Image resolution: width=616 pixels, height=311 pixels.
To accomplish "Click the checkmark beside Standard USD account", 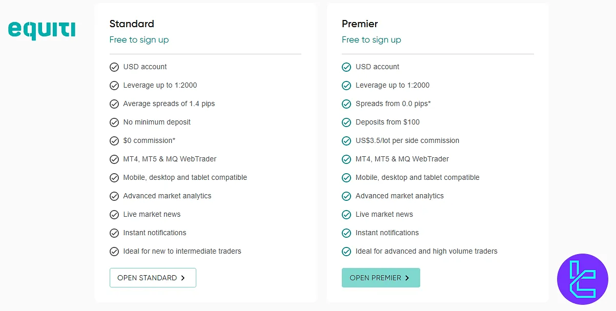I will point(114,67).
